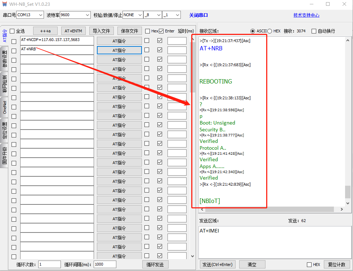This screenshot has height=271, width=353.
Task: Click the 导入文件 import file button
Action: coord(102,31)
